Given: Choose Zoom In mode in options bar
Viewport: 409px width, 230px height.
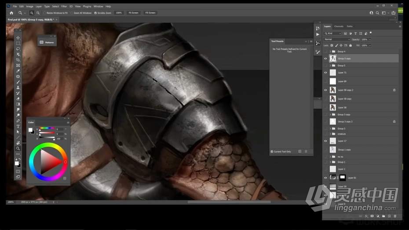Looking at the screenshot, I should pos(32,13).
